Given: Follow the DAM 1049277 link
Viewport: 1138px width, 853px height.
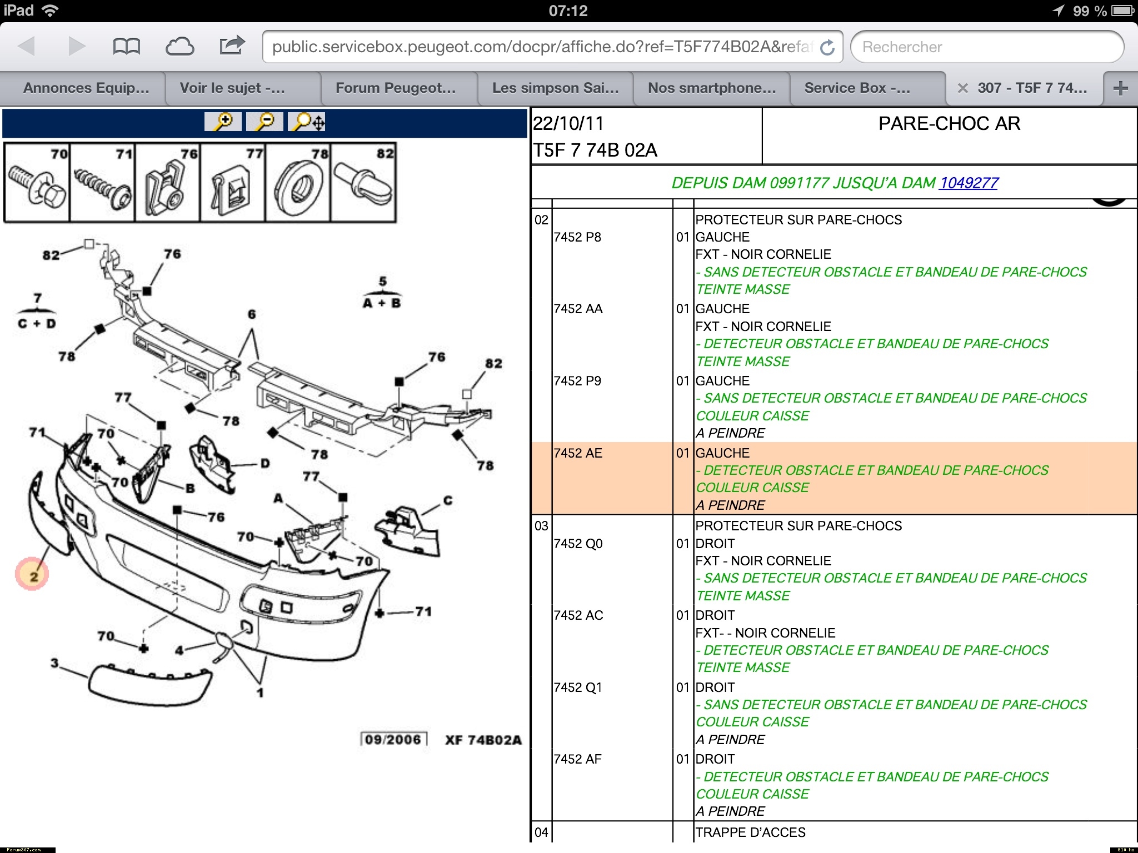Looking at the screenshot, I should 969,183.
